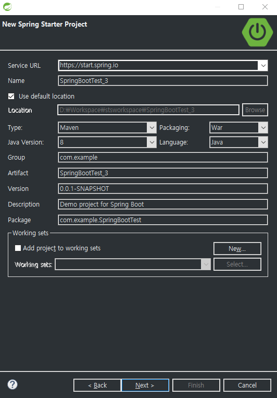Expand the Service URL dropdown arrow

(x=263, y=66)
